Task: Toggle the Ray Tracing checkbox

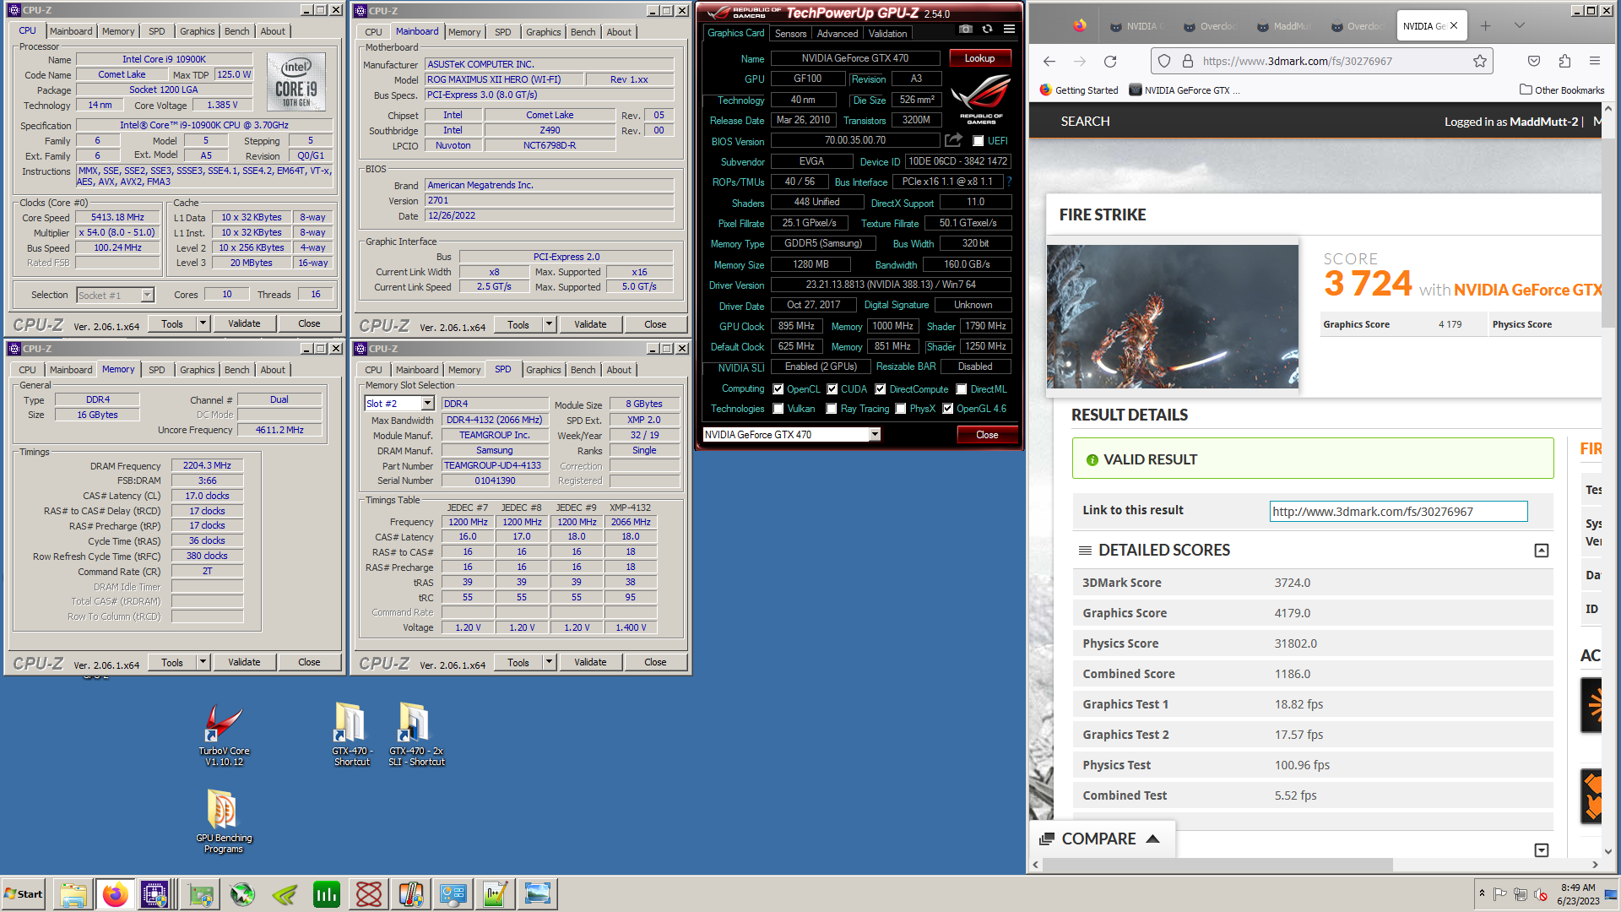Action: [832, 409]
